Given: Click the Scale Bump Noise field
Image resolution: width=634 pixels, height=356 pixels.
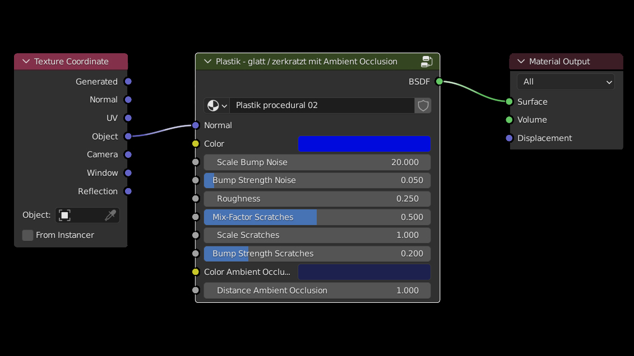Looking at the screenshot, I should (317, 162).
